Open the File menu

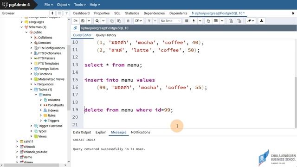(49, 5)
